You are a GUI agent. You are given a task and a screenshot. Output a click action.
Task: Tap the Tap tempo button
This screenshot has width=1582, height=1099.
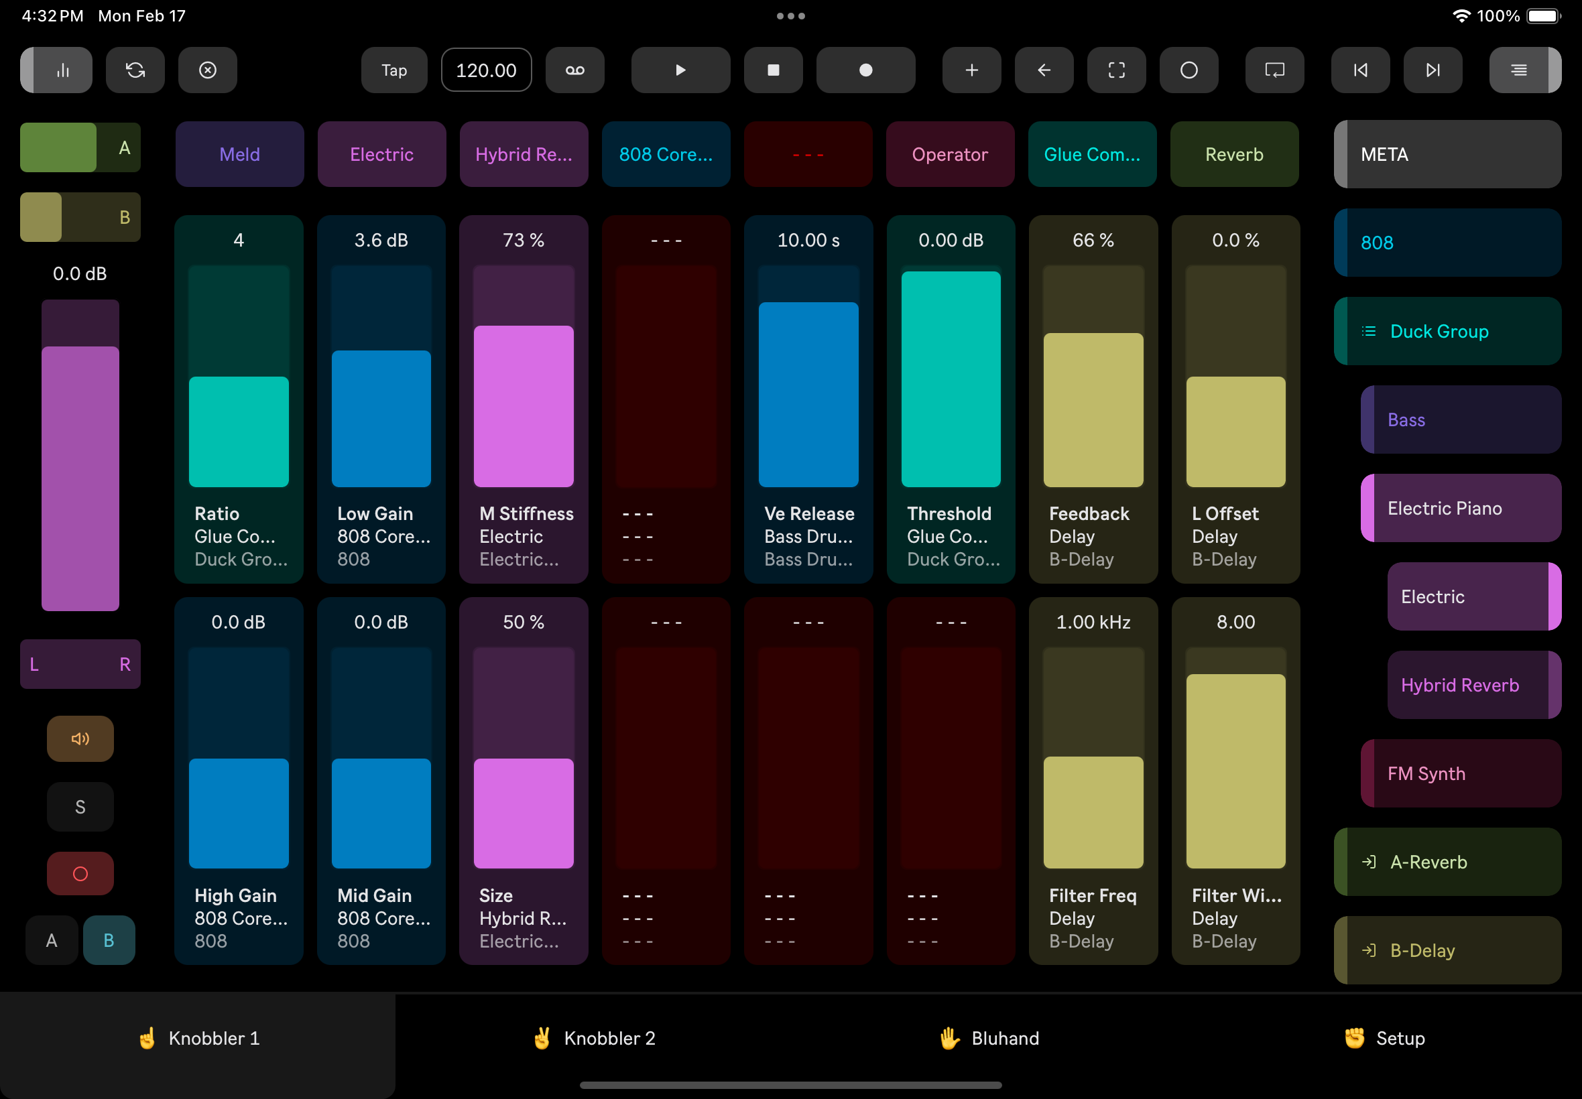395,70
